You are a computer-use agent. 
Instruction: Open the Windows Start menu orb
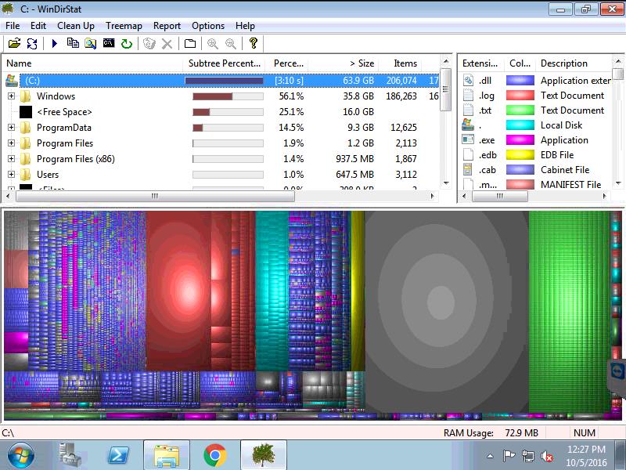pos(21,455)
